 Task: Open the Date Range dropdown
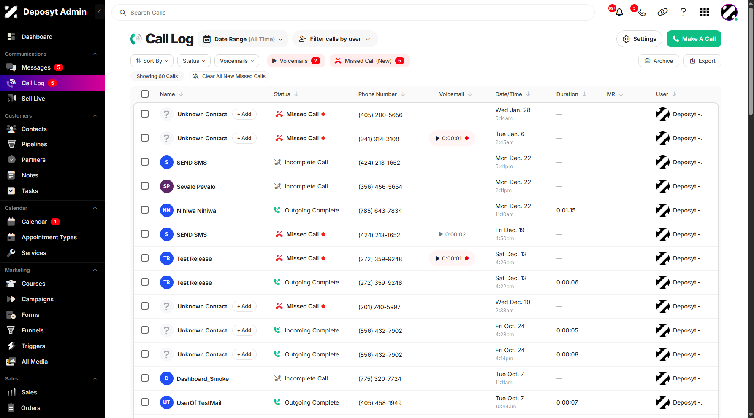click(243, 39)
